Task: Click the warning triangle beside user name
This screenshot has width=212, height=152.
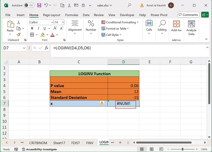Action: pyautogui.click(x=142, y=5)
